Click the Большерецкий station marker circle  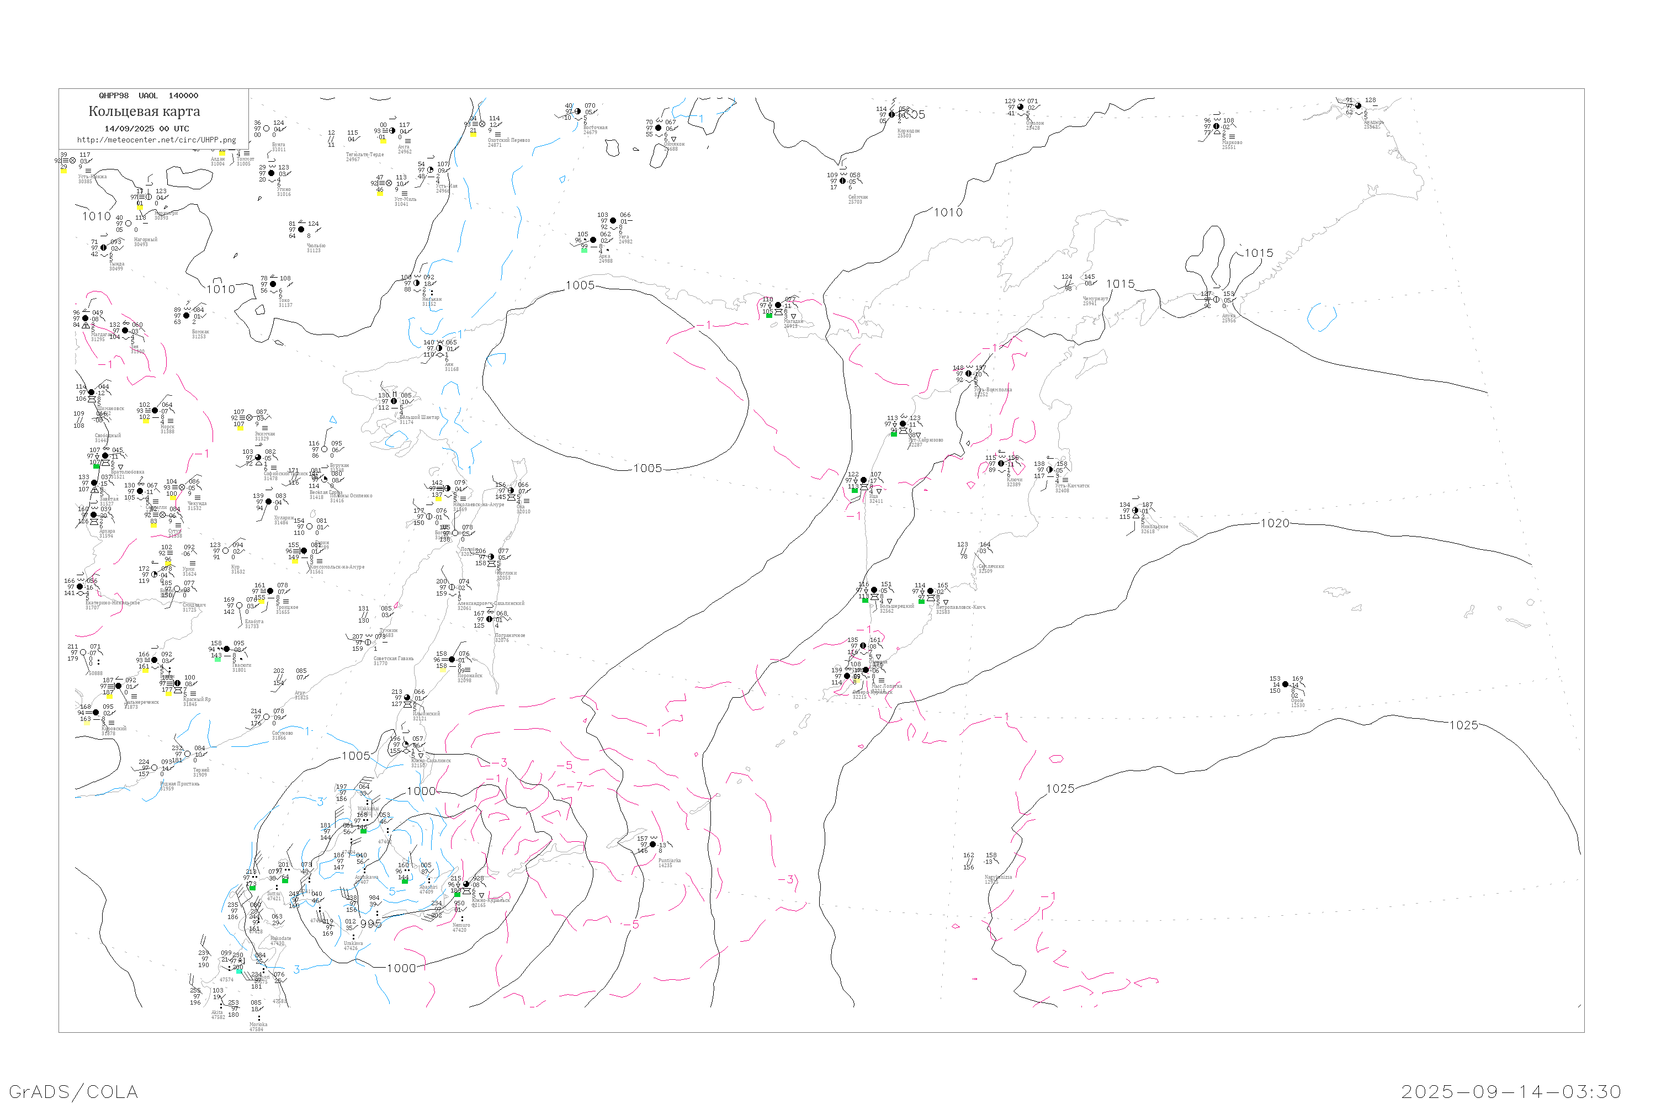(x=874, y=591)
